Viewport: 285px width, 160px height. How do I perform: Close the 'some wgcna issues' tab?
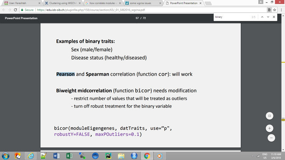160,3
